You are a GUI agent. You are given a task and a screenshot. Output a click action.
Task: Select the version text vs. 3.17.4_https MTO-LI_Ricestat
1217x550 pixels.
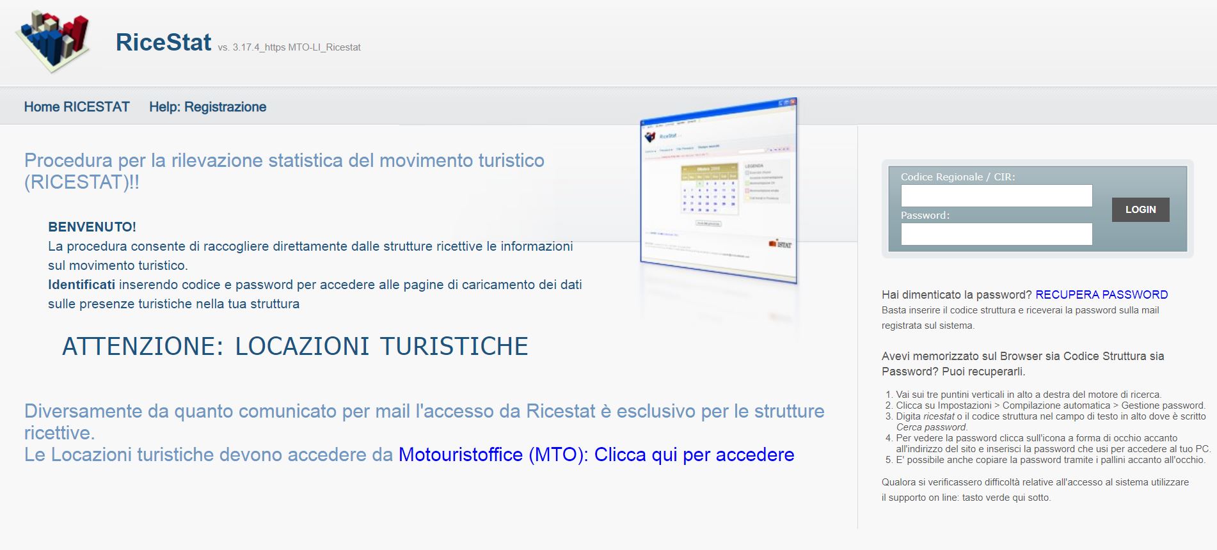point(289,47)
